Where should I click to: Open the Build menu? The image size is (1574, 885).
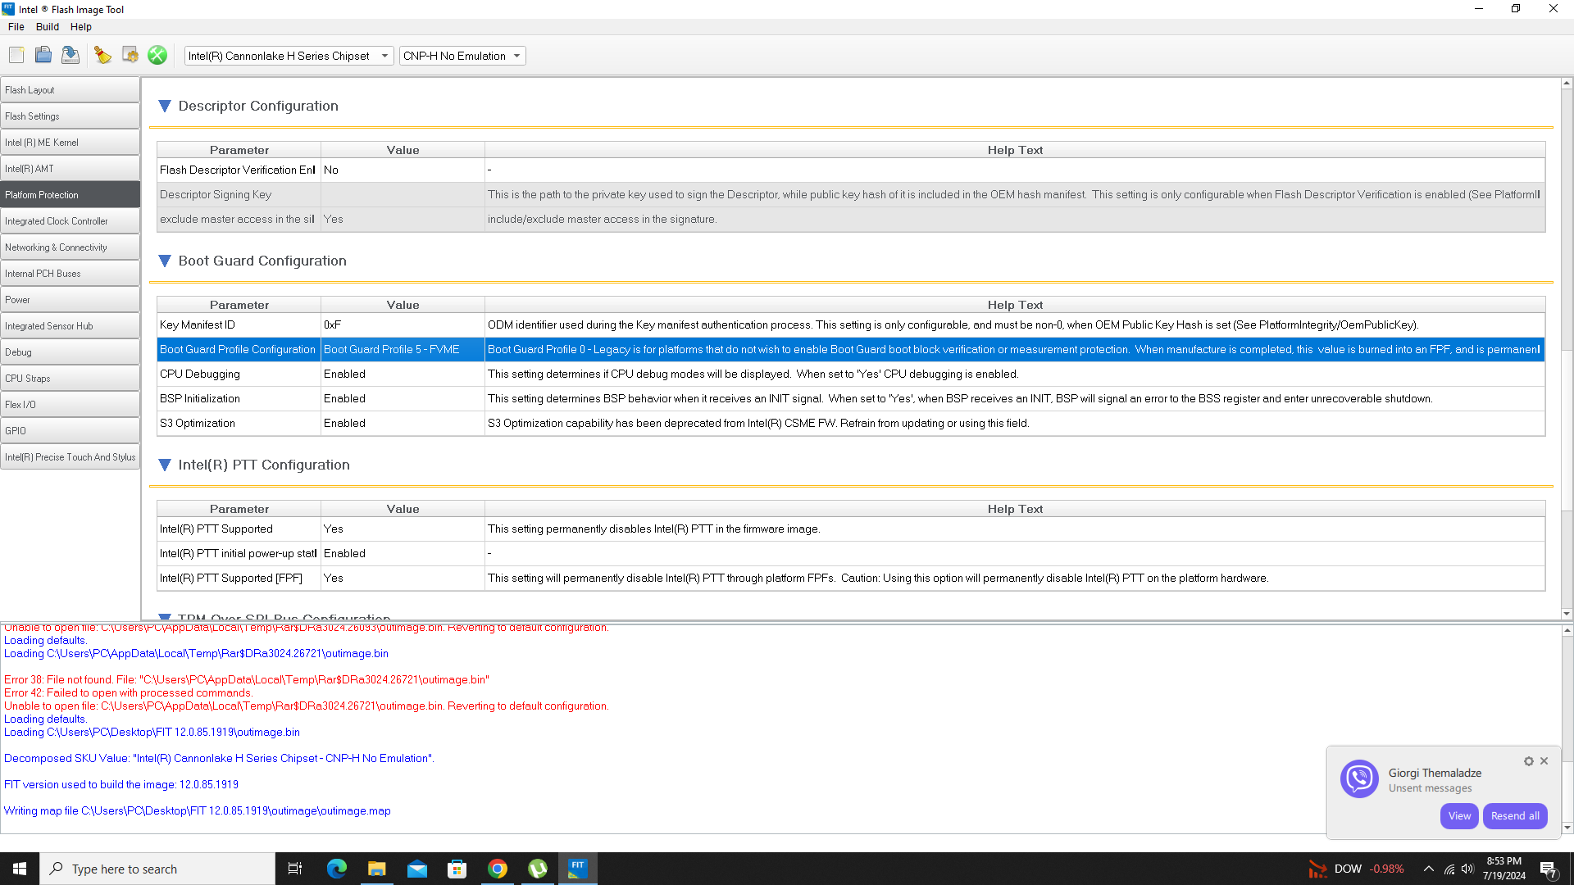click(47, 26)
